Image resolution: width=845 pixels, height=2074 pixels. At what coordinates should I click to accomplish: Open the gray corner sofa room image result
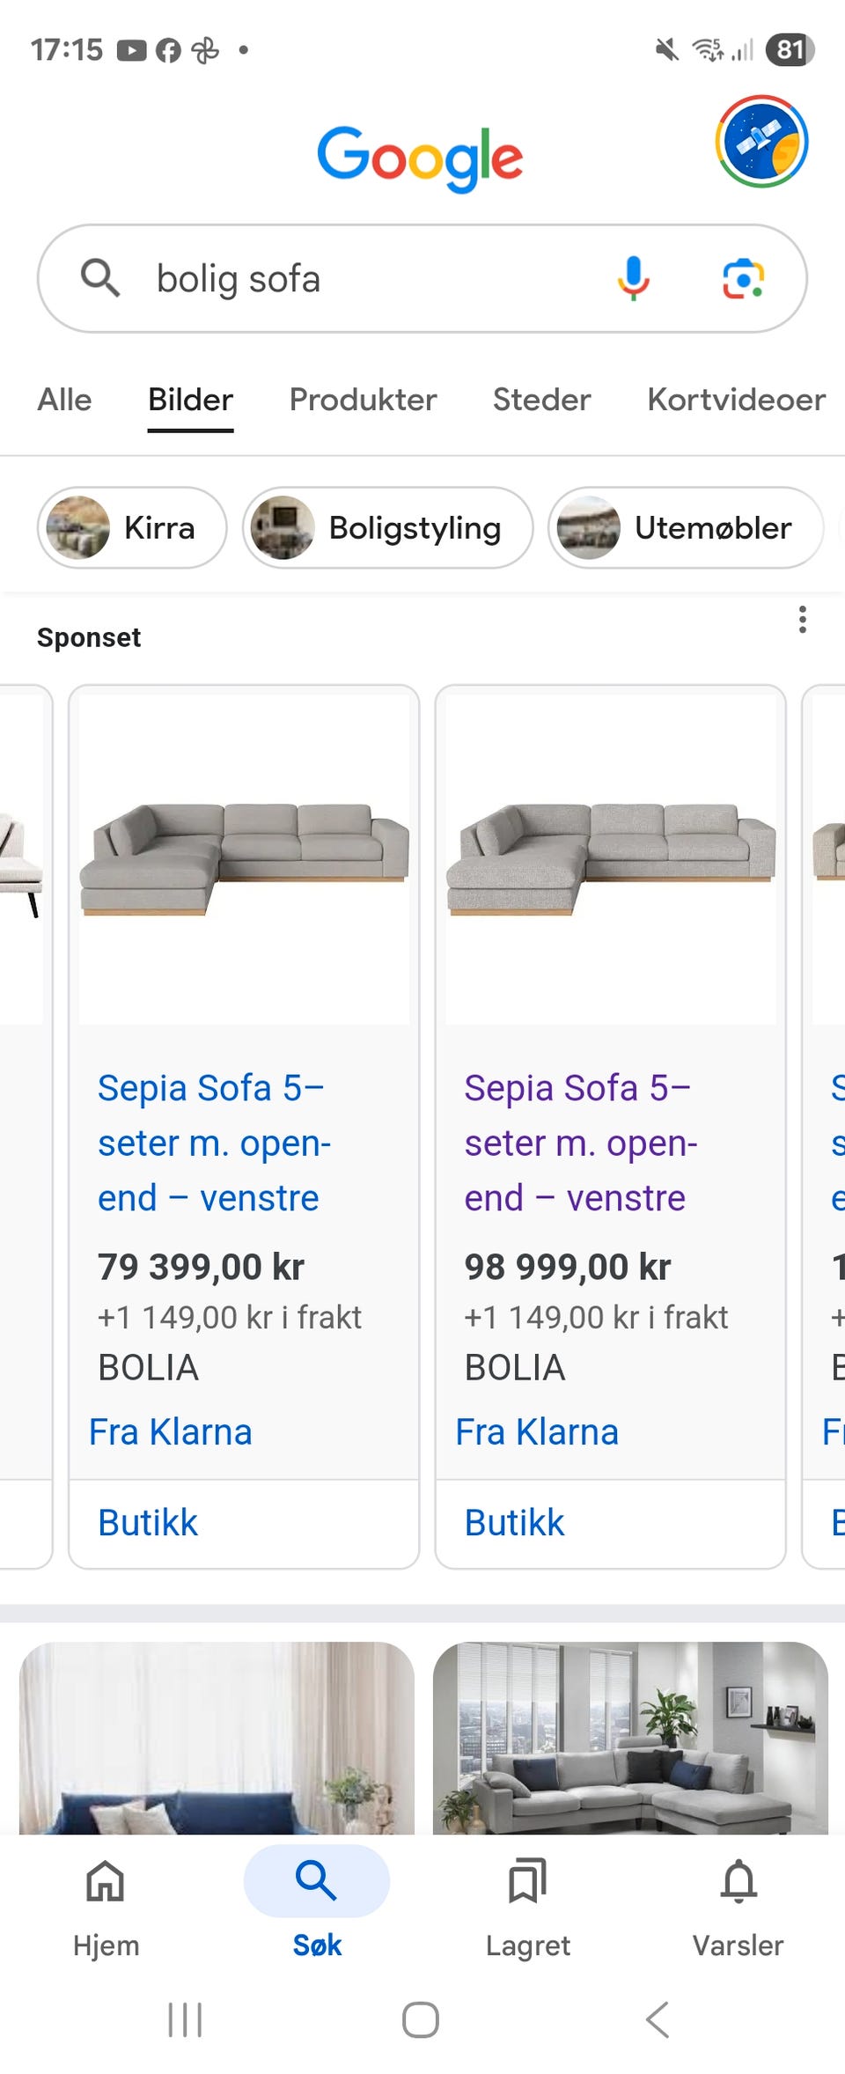(630, 1738)
